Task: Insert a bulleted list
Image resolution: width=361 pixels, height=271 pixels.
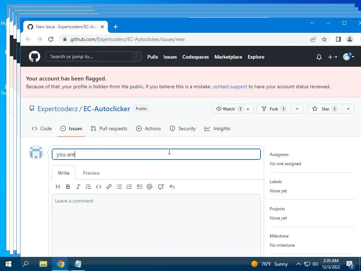Action: pos(119,187)
